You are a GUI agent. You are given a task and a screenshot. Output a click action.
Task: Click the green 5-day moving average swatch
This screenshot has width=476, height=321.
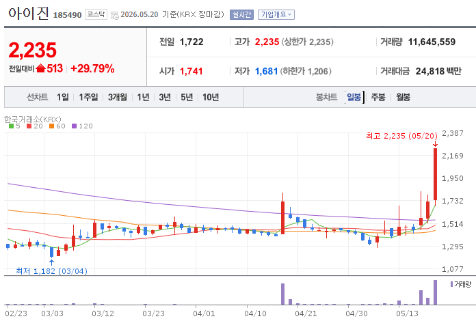[x=11, y=126]
